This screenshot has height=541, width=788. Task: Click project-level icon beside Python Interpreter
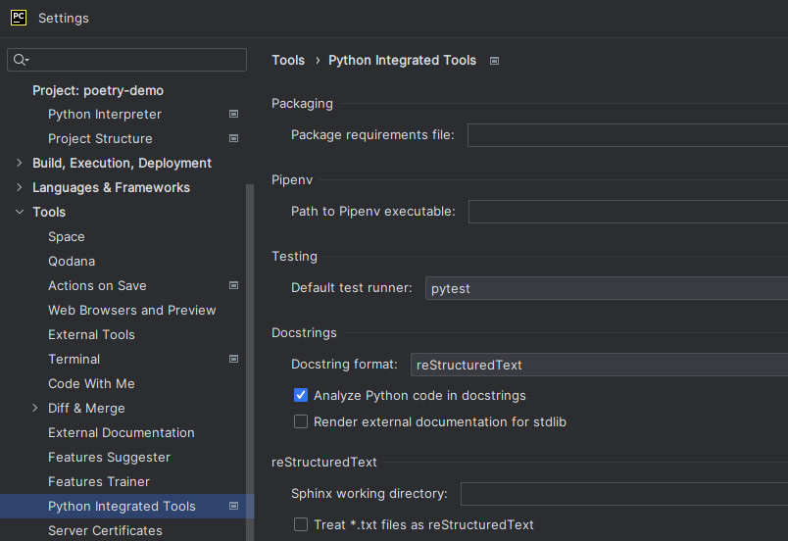(233, 115)
